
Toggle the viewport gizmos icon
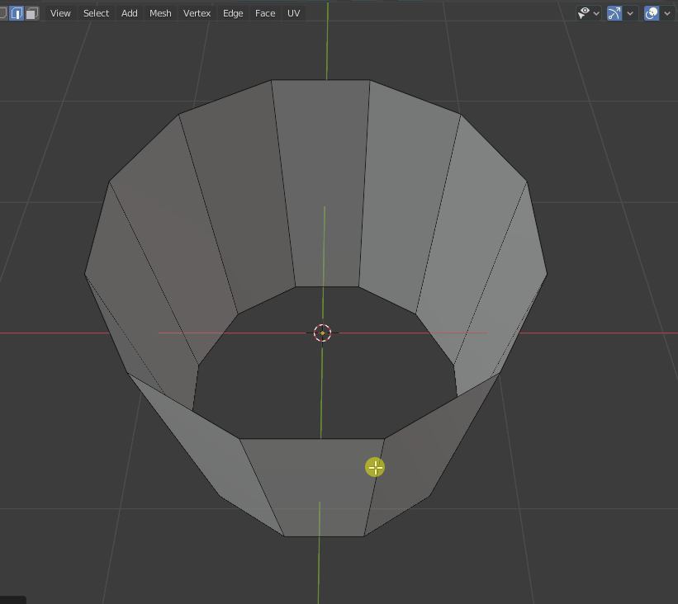point(614,13)
